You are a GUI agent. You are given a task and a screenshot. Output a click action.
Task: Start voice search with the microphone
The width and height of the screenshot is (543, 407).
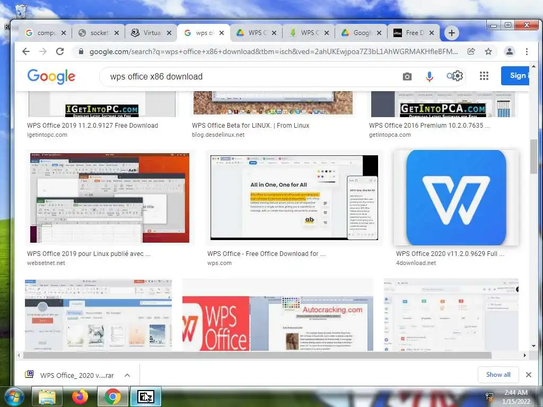click(430, 76)
